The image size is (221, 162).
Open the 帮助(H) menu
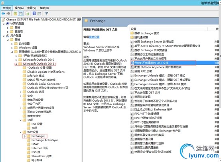(x=44, y=8)
